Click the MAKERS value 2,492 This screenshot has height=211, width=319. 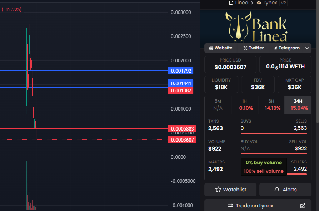[215, 169]
